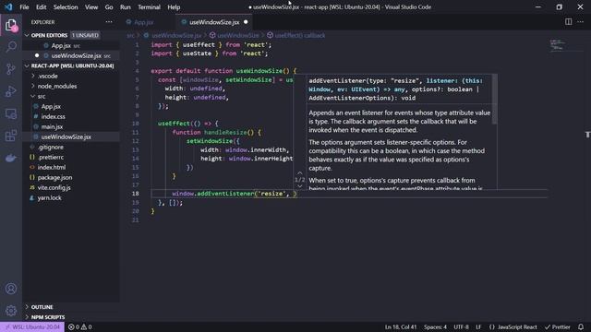Viewport: 591px width, 332px height.
Task: Open the Run and Debug view
Action: (11, 91)
